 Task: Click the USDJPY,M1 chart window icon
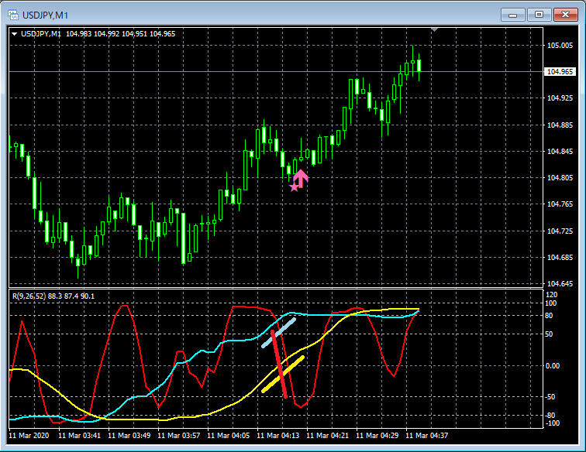tap(13, 15)
